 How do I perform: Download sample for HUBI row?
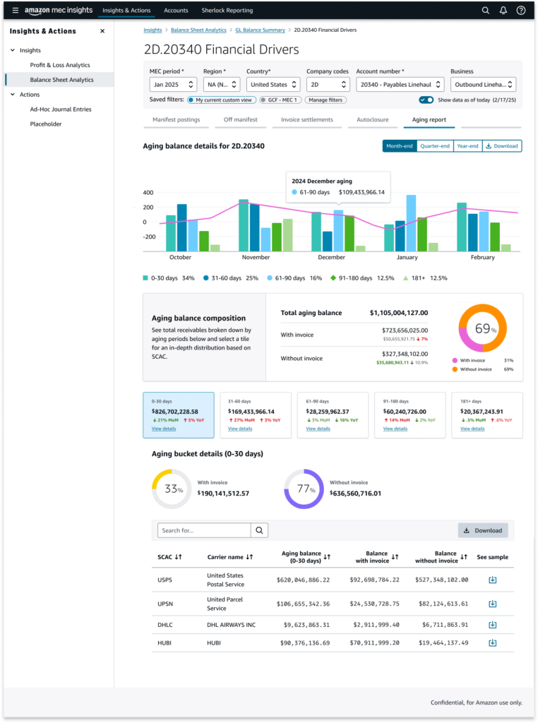click(x=492, y=643)
